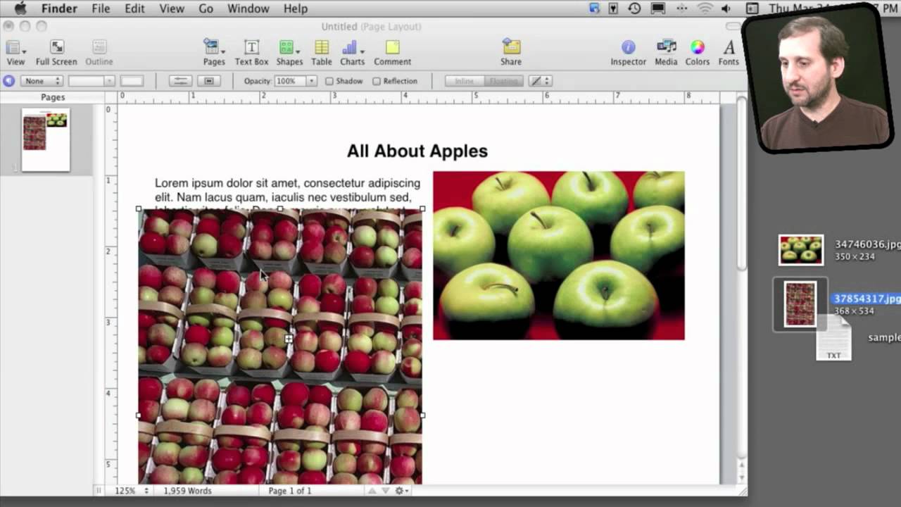This screenshot has height=507, width=901.
Task: Open the None stroke style dropdown
Action: (x=42, y=81)
